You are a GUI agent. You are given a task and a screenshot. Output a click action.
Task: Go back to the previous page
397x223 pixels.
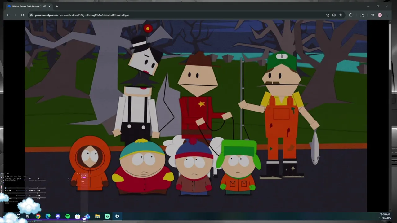pyautogui.click(x=8, y=15)
